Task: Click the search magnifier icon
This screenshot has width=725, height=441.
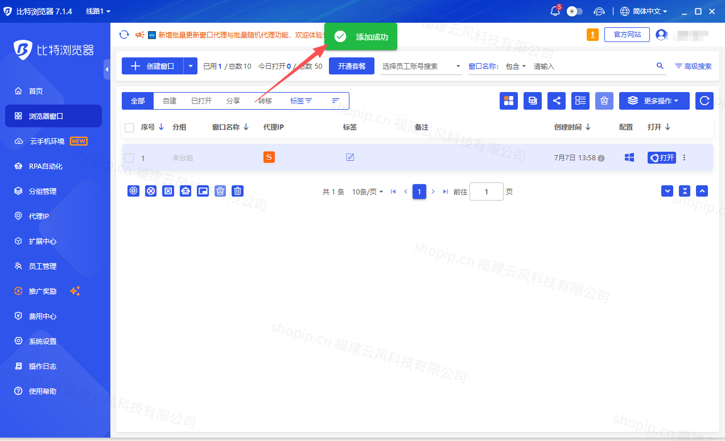Action: pyautogui.click(x=660, y=66)
